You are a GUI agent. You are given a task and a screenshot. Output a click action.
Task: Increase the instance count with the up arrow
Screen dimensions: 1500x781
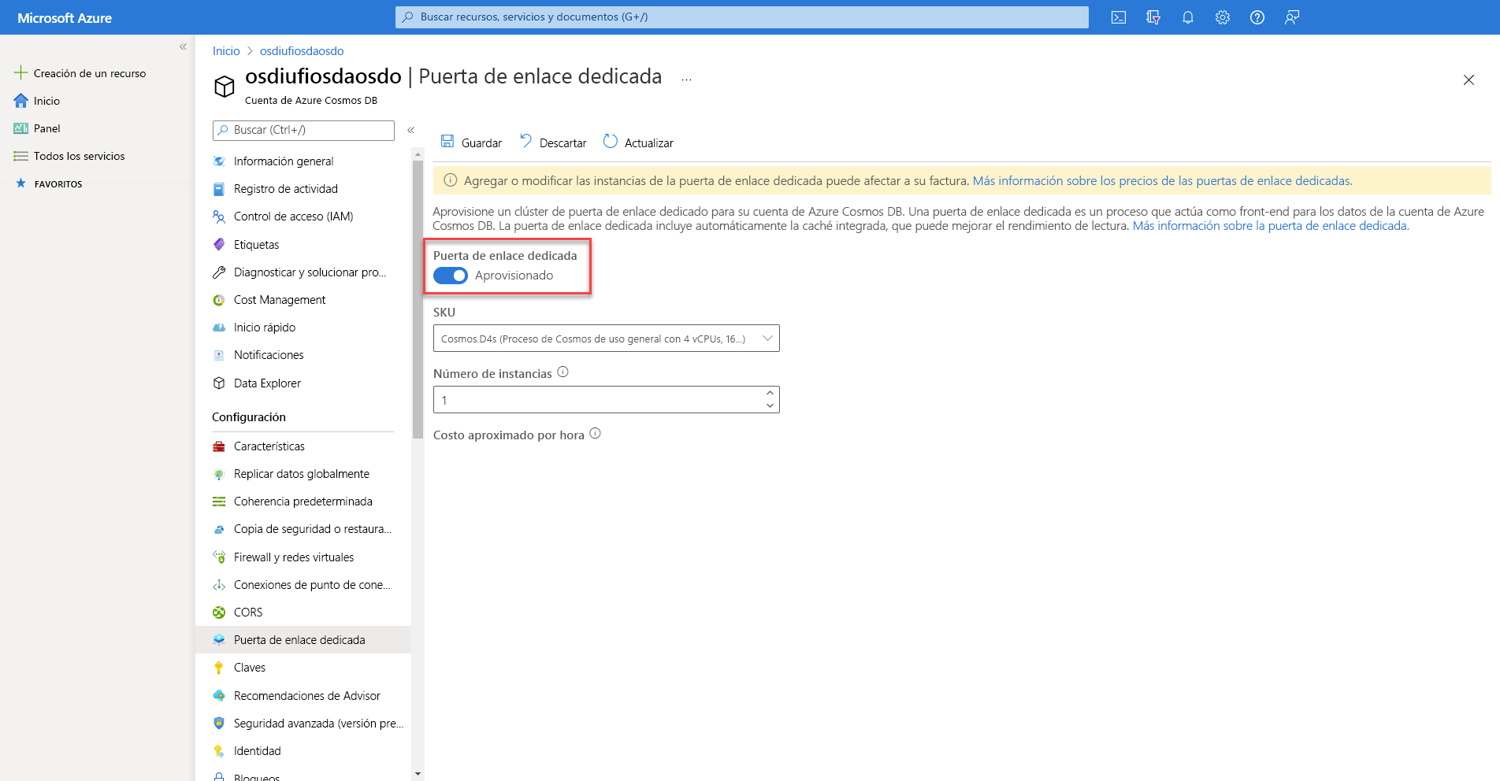[x=770, y=393]
